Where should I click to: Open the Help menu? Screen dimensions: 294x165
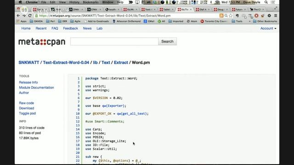pos(120,2)
